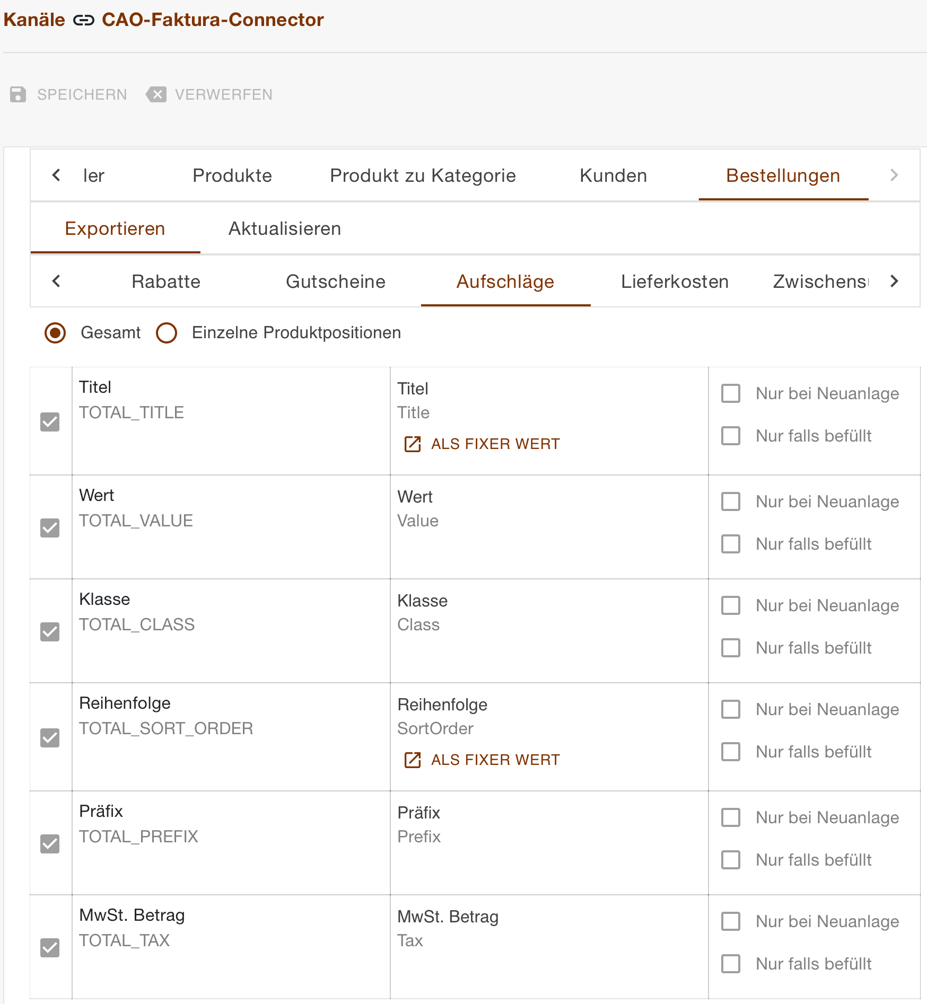Open the fixed value icon for Titel mapping
Image resolution: width=927 pixels, height=1004 pixels.
(413, 444)
